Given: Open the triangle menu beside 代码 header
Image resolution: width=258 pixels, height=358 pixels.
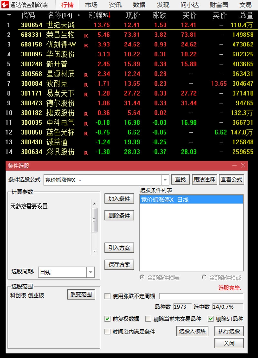Looking at the screenshot, I should pos(9,15).
